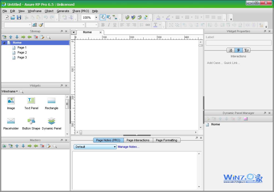Image resolution: width=274 pixels, height=192 pixels.
Task: Collapse the Home node in the Sitemap
Action: tap(4, 43)
